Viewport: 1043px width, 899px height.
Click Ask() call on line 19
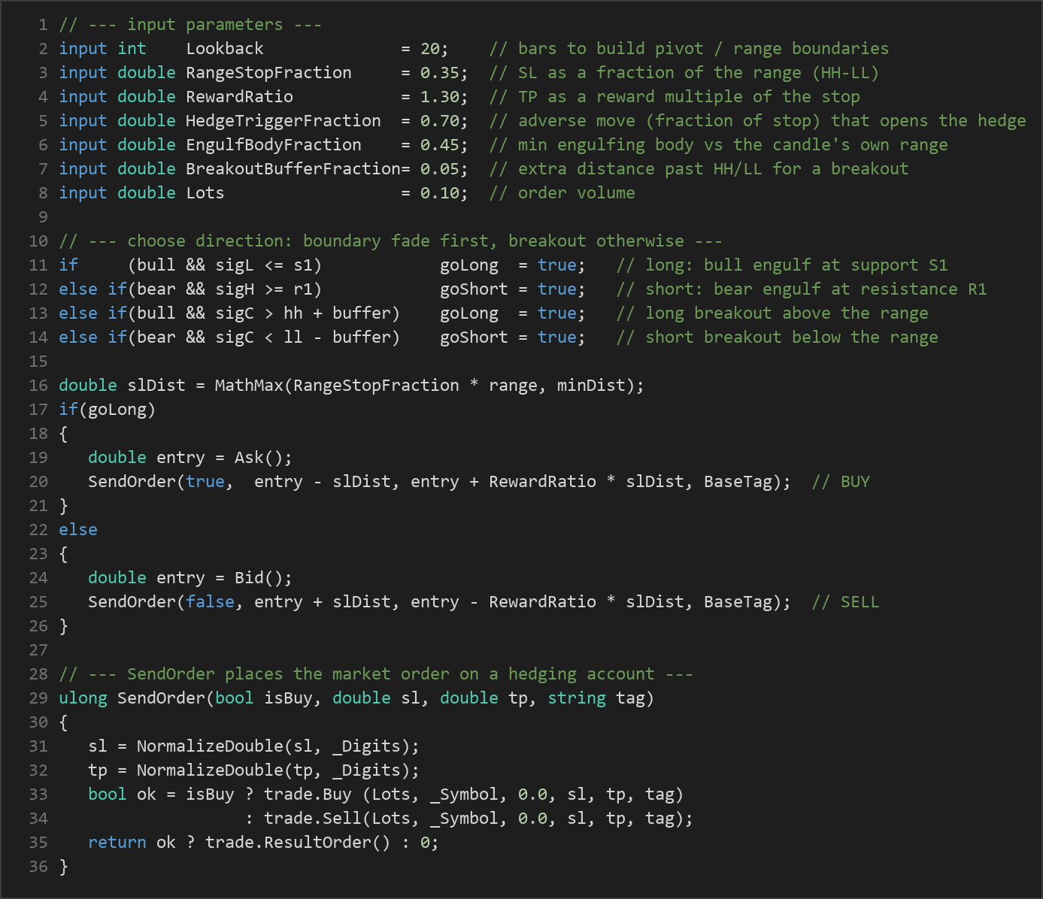pos(259,458)
